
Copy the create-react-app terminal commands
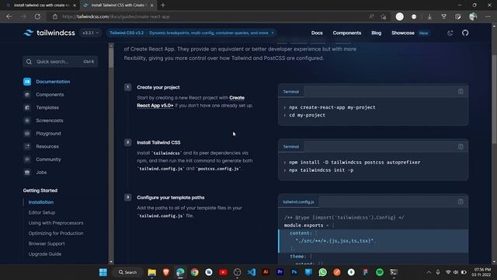[461, 92]
